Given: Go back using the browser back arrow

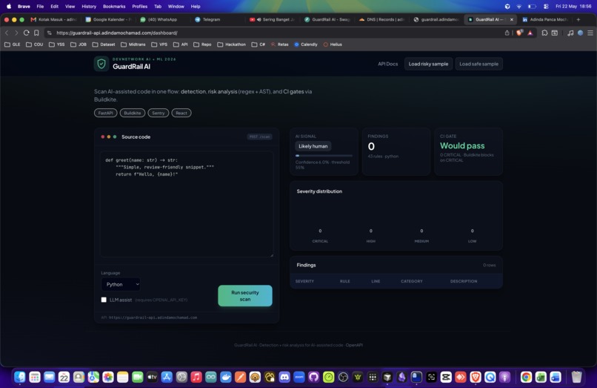Looking at the screenshot, I should click(x=7, y=33).
